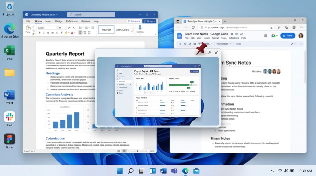Apply Subscript in Word ribbon

point(57,33)
